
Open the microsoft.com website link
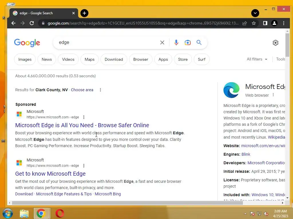pyautogui.click(x=263, y=146)
